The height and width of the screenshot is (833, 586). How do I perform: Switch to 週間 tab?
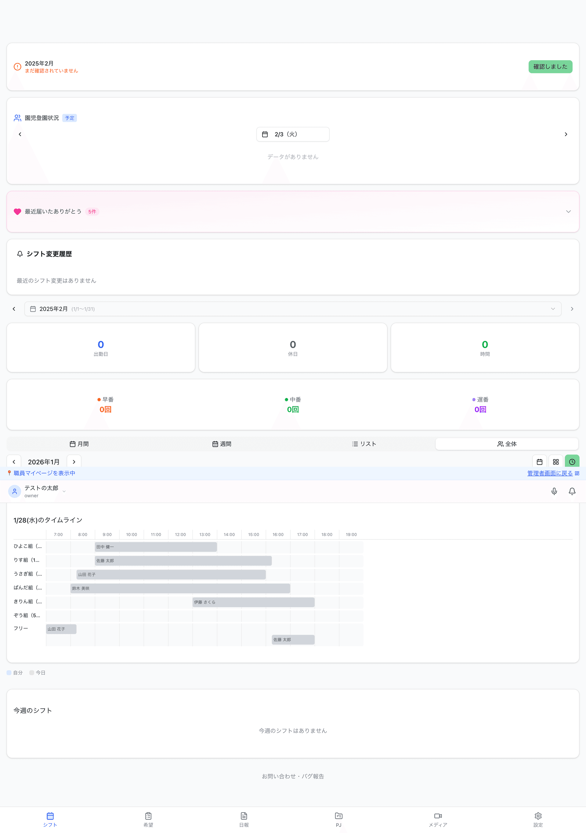pyautogui.click(x=221, y=444)
